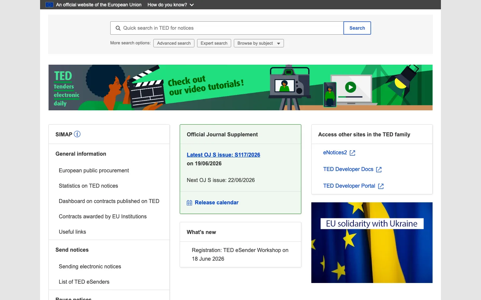This screenshot has width=481, height=300.
Task: Open TED Developer Docs
Action: (x=348, y=169)
